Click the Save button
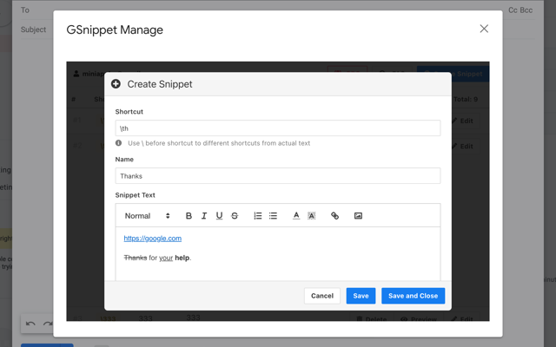 click(x=361, y=296)
